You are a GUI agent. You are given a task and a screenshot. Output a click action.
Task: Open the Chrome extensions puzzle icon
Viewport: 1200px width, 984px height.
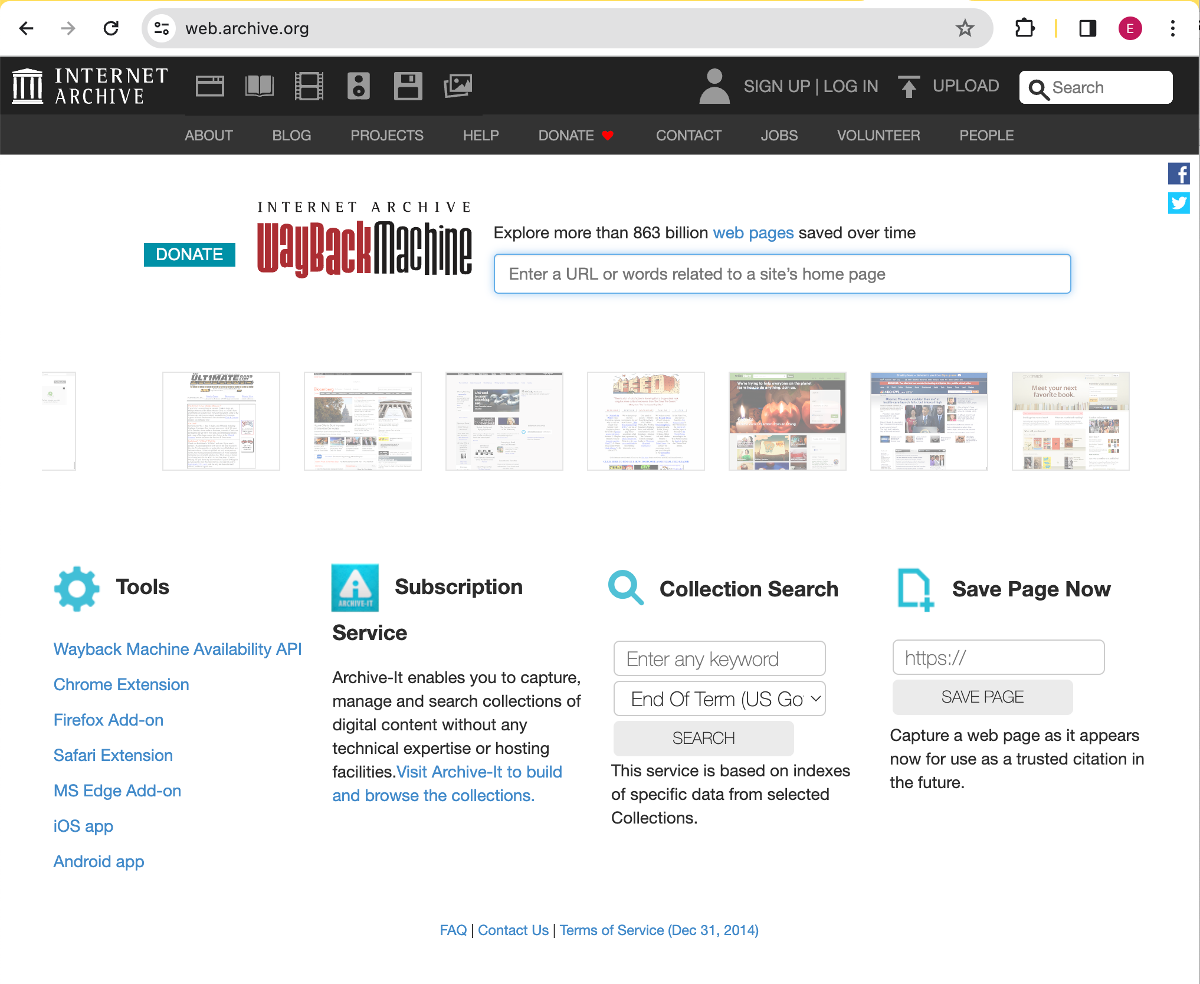click(1025, 28)
